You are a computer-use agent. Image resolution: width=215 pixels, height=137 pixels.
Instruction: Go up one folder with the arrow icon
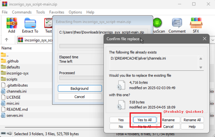[6, 40]
